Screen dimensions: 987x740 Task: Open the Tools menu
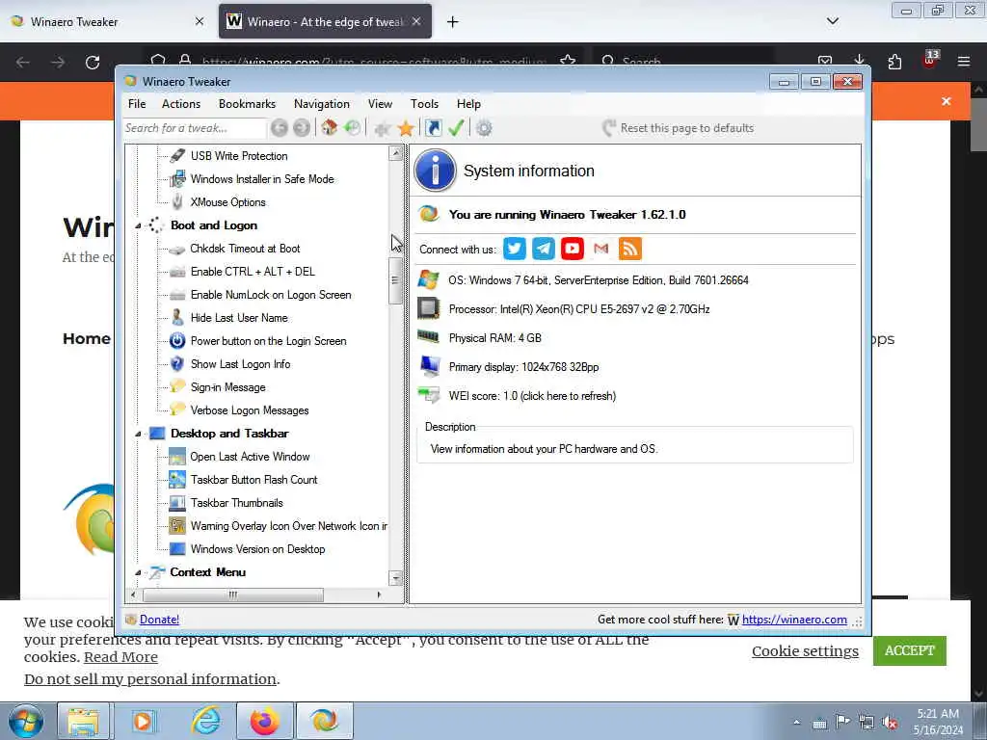pos(424,104)
